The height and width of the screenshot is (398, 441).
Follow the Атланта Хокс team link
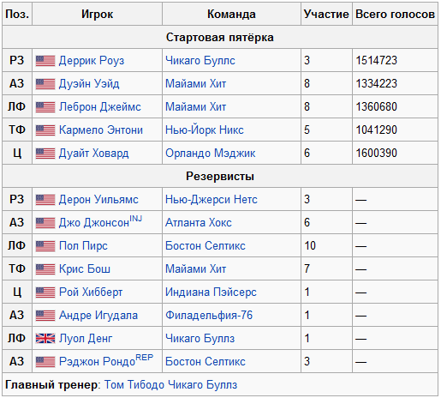click(x=199, y=223)
